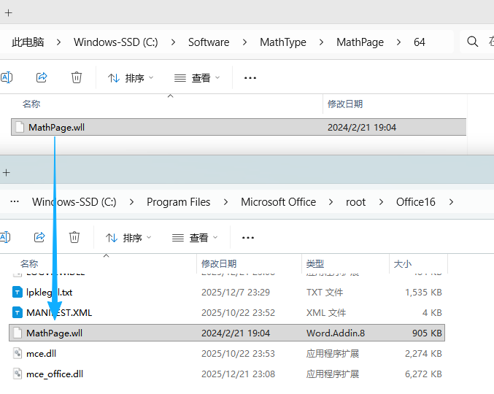494x394 pixels.
Task: Go to 此电脑 breadcrumb
Action: click(x=28, y=42)
